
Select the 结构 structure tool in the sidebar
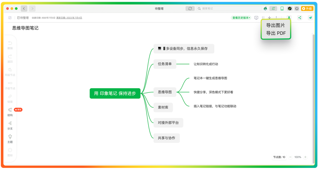[x=10, y=112]
